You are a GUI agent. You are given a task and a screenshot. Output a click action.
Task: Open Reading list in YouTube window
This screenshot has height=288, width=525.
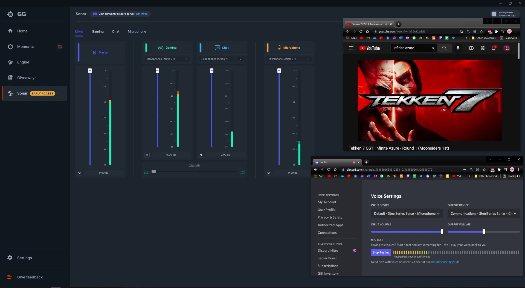point(509,38)
